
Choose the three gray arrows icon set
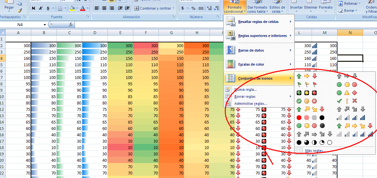click(347, 76)
